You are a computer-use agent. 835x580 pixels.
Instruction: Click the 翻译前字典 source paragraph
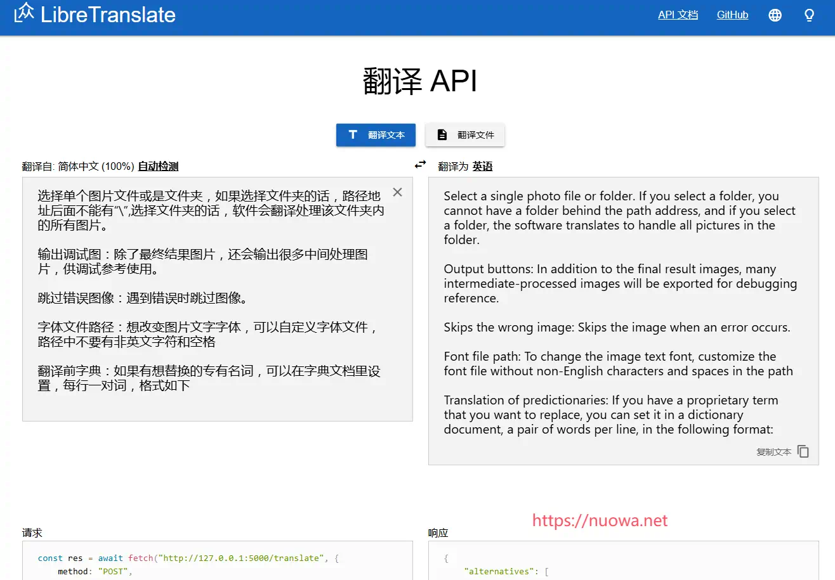pyautogui.click(x=209, y=378)
